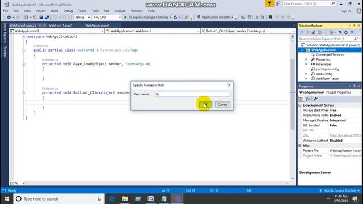Open the File menu
The height and width of the screenshot is (204, 363).
pos(6,11)
